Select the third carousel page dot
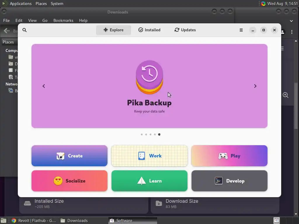The image size is (299, 224). (150, 134)
